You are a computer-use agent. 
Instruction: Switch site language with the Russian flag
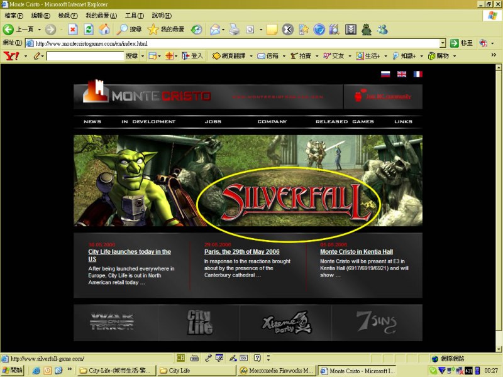[385, 74]
